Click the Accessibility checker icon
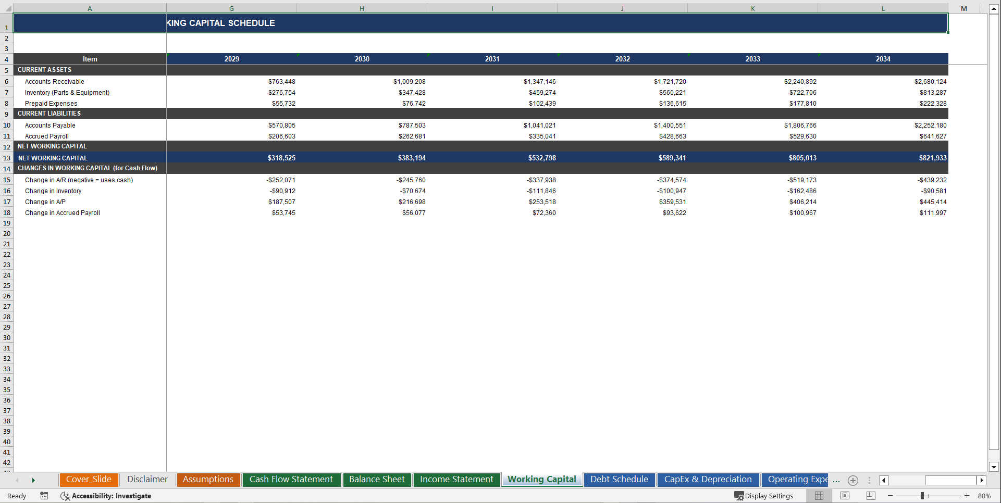Viewport: 1001px width, 503px height. 65,496
